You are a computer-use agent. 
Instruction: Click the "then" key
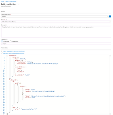pyautogui.click(x=14, y=108)
